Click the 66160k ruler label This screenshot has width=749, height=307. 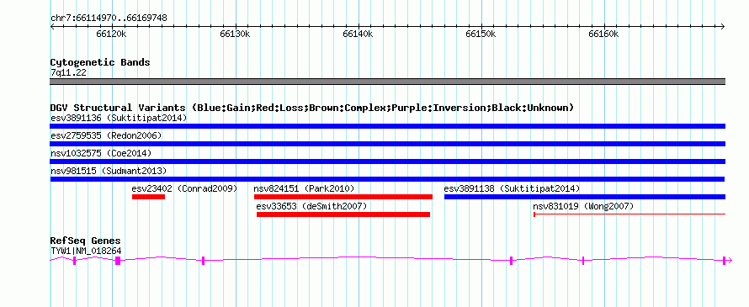tap(603, 34)
